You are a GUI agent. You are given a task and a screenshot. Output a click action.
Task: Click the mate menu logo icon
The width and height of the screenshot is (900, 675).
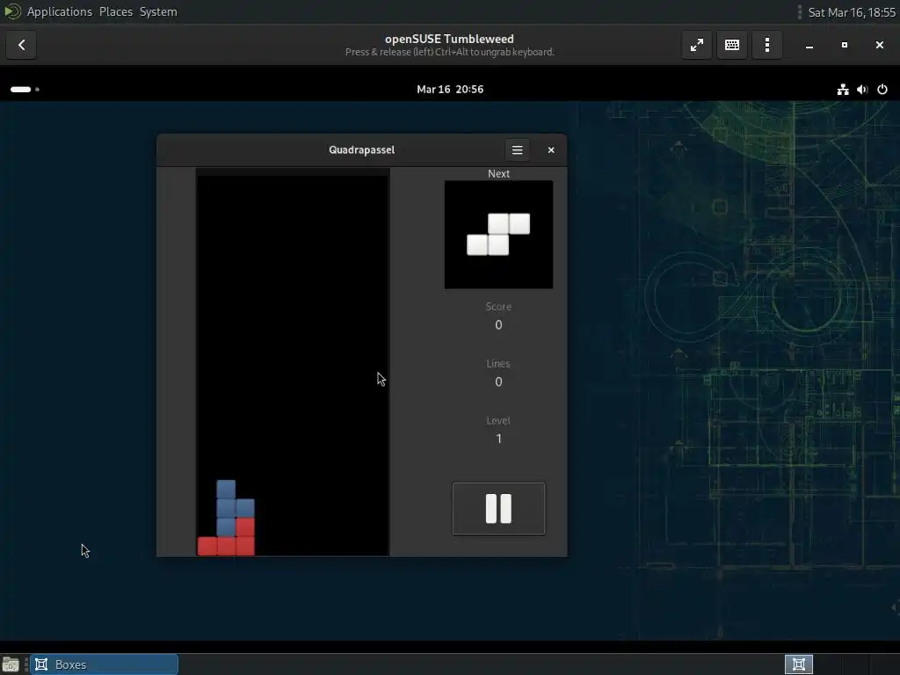(x=12, y=11)
